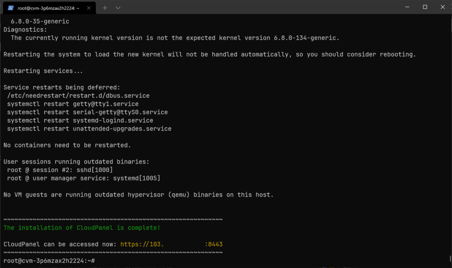
Task: Click the getty@tty1.service restart line
Action: coord(73,104)
